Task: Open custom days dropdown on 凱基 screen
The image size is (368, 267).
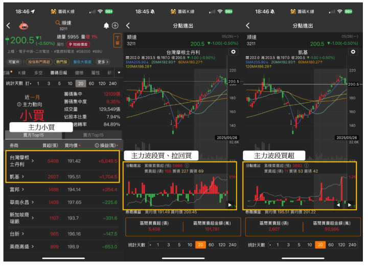Action: [270, 245]
